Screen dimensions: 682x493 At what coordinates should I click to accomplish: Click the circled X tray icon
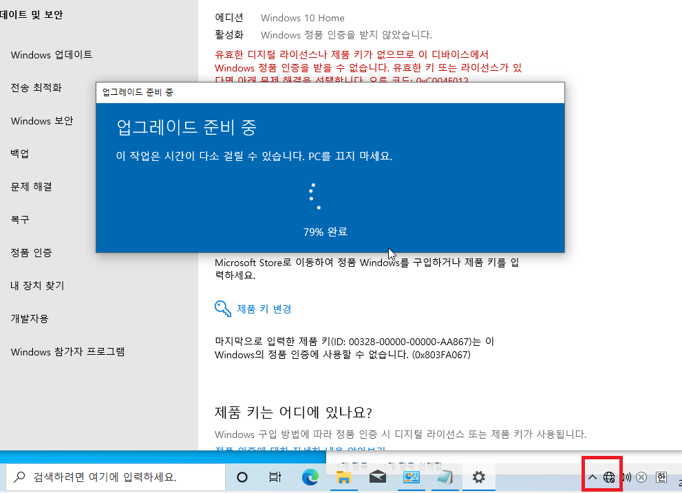[641, 477]
